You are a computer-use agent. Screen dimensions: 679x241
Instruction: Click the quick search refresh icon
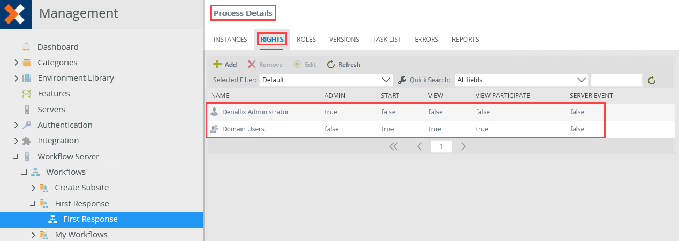(x=652, y=80)
